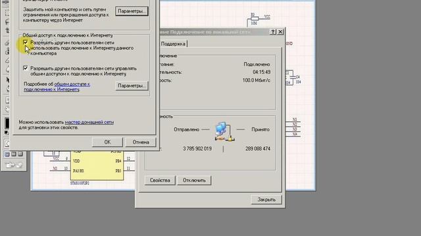Select full screen mode icon in toolbox

tap(20, 154)
